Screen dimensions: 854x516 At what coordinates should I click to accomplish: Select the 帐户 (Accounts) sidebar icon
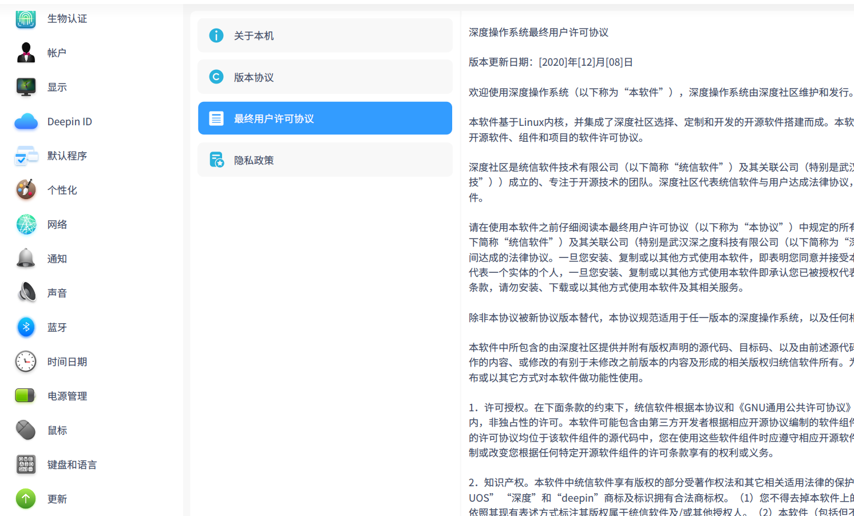coord(26,52)
